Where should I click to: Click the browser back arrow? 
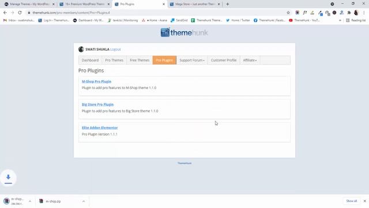point(5,13)
